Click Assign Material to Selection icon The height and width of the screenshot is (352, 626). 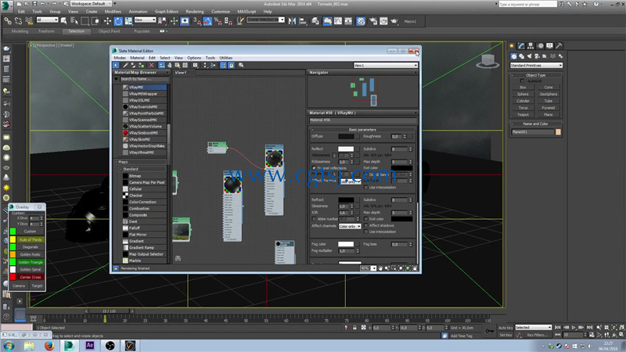coord(142,65)
